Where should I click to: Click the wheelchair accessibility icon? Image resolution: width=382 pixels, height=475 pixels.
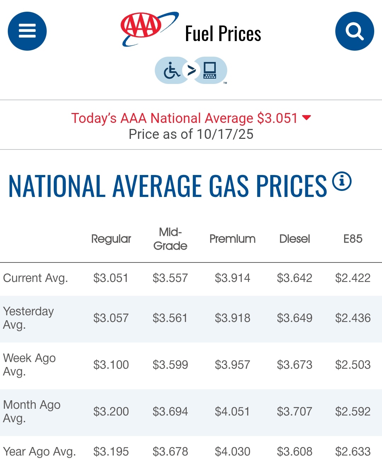click(x=172, y=70)
